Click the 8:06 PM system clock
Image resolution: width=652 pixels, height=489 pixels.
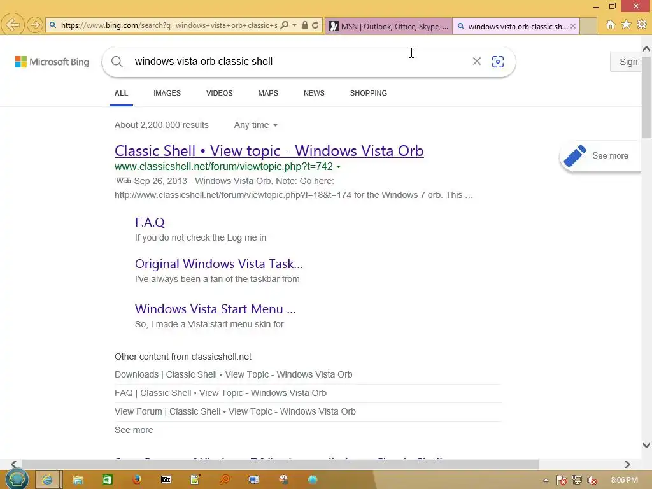tap(624, 480)
